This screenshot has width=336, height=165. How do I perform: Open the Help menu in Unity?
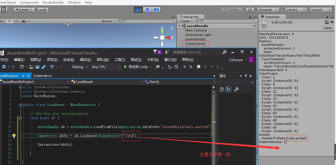pos(88,2)
